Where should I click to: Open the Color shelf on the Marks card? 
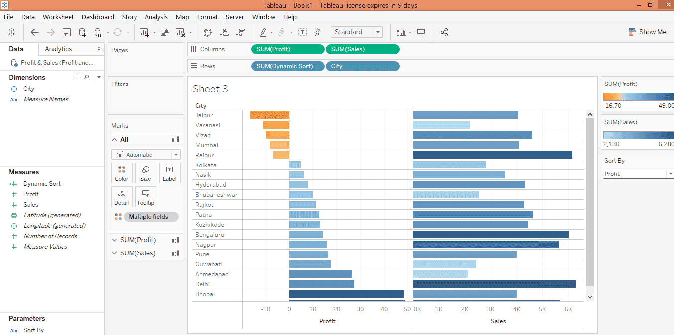122,173
